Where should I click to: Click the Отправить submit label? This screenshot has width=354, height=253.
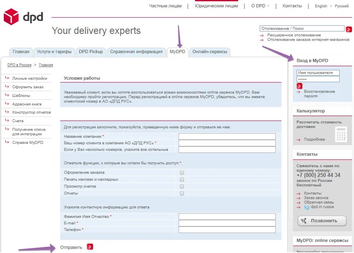click(x=71, y=247)
